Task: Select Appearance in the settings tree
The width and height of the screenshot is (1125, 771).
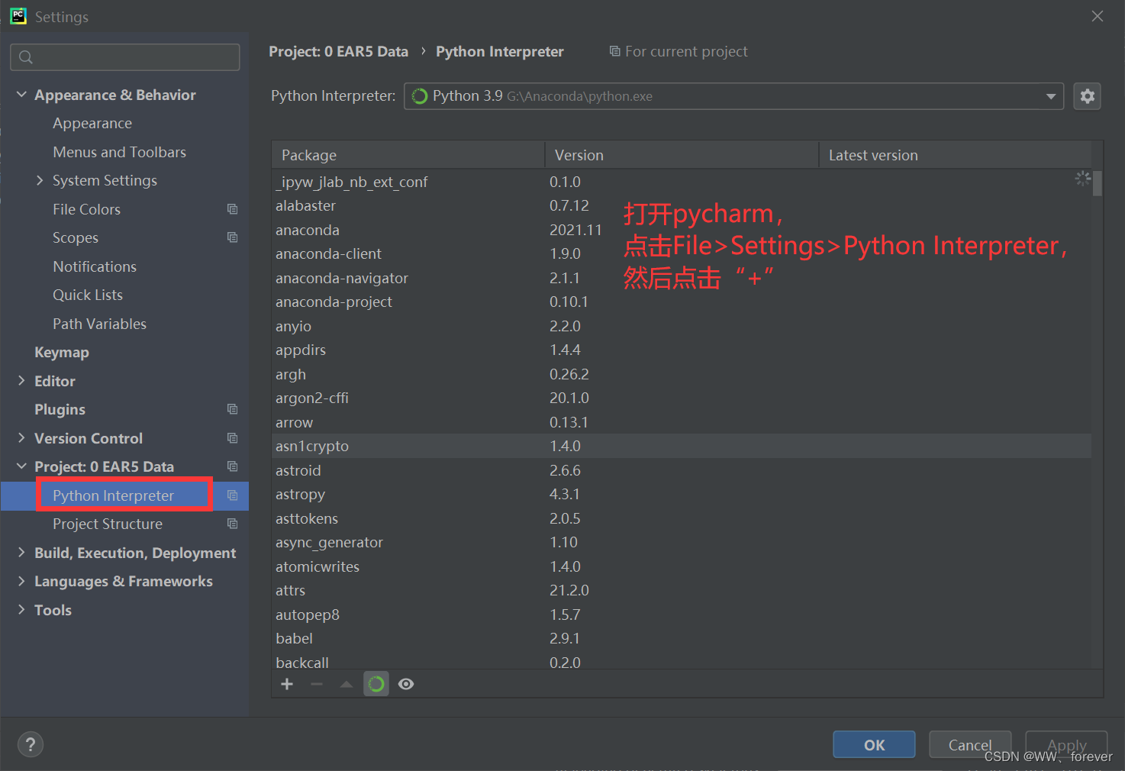Action: [92, 123]
